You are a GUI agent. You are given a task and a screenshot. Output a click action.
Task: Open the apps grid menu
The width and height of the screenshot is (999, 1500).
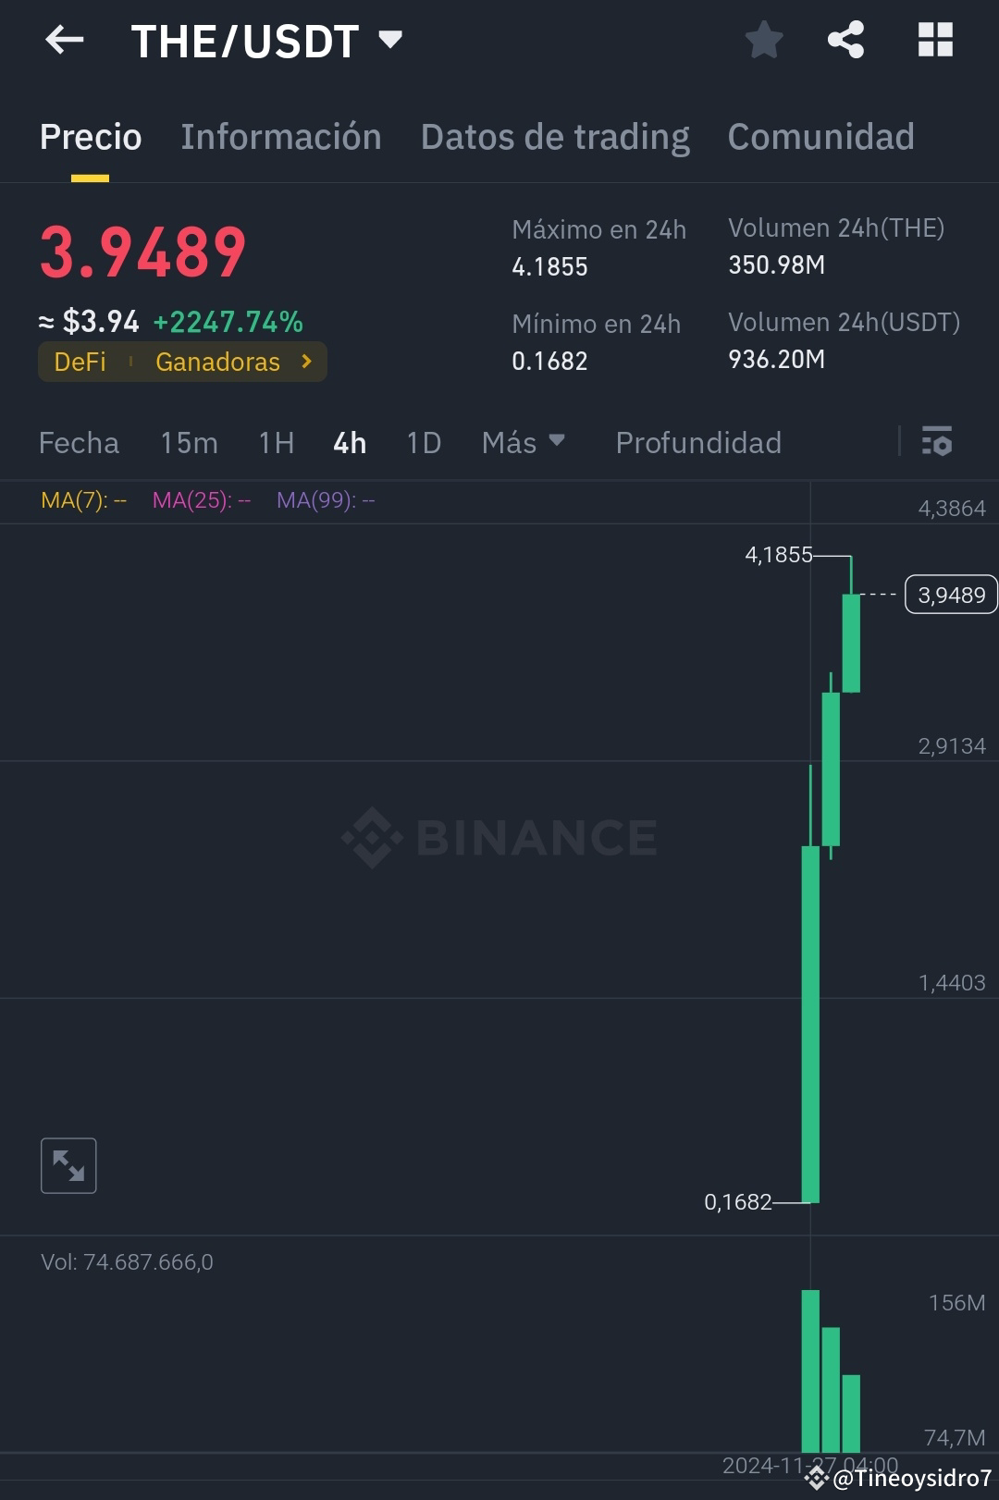click(x=935, y=39)
